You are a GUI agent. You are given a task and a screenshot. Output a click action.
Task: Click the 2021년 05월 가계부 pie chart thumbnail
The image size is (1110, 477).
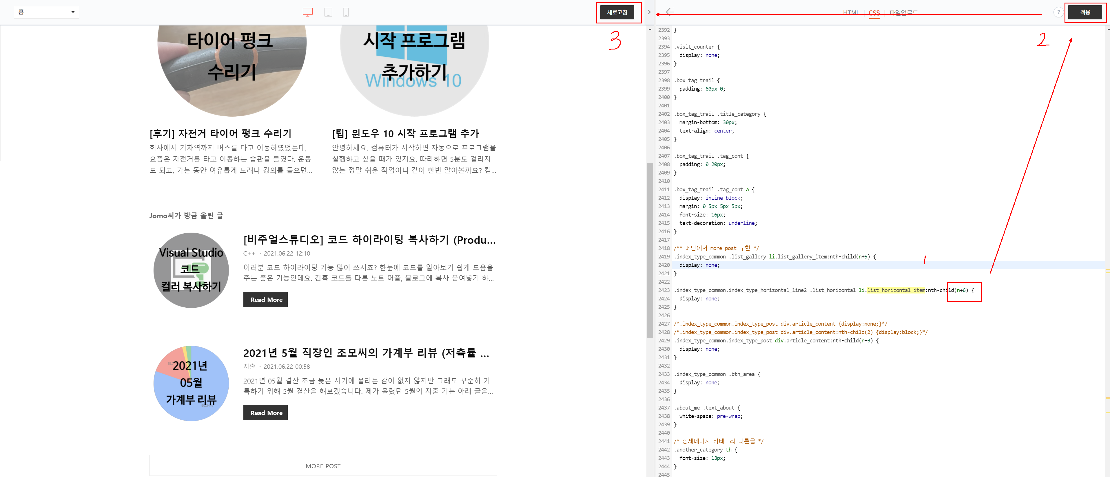191,383
